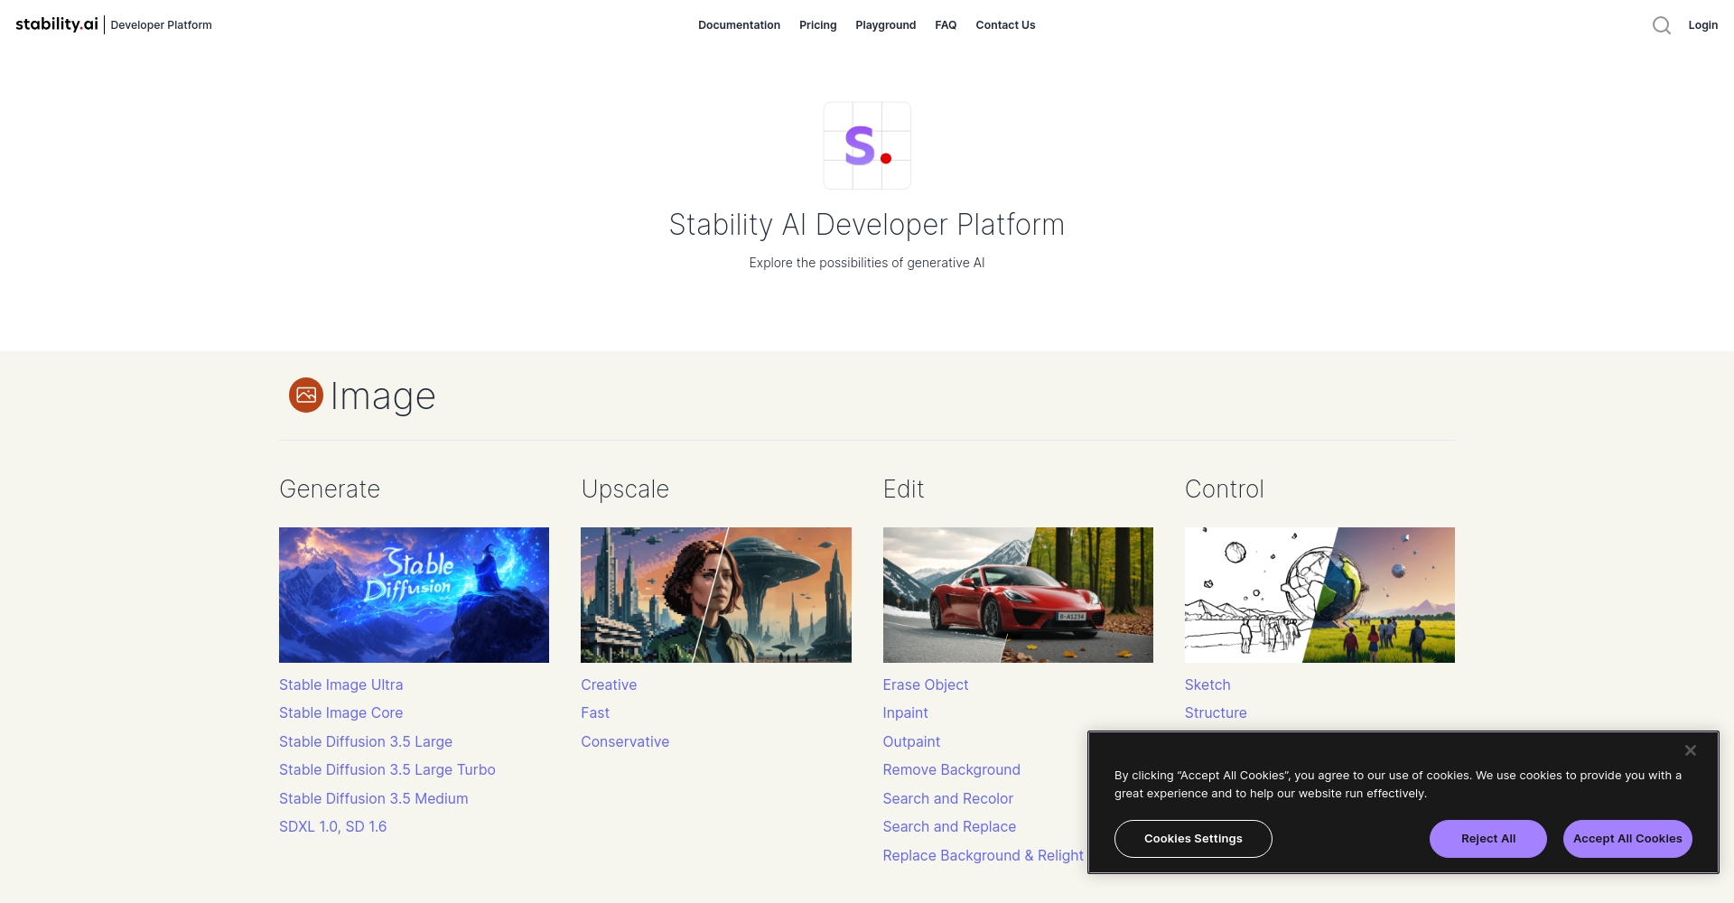Open the Outpaint link
Image resolution: width=1734 pixels, height=903 pixels.
coord(911,741)
